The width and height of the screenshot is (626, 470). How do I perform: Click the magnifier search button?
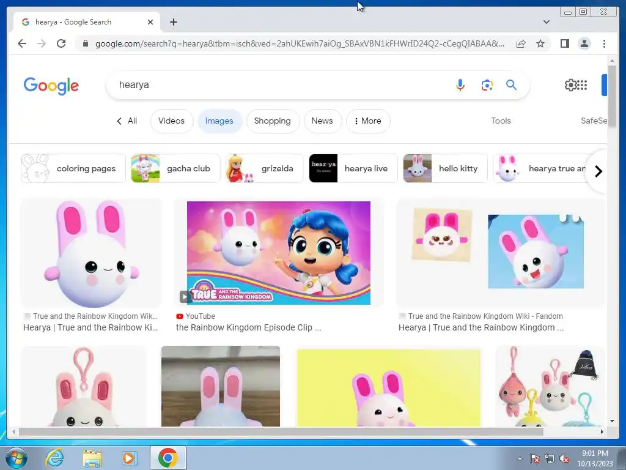click(x=512, y=84)
